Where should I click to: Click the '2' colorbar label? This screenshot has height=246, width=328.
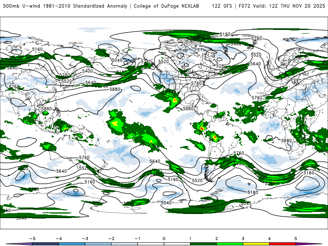point(217,239)
